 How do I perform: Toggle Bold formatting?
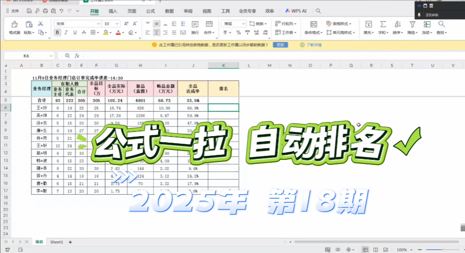(x=57, y=32)
